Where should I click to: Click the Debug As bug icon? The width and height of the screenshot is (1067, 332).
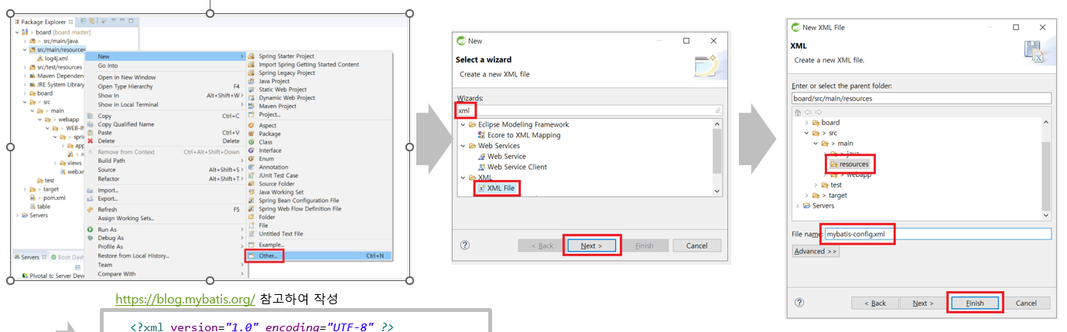(91, 238)
